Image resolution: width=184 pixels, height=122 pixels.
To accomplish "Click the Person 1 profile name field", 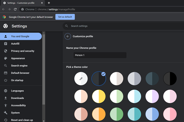I will [x=100, y=55].
